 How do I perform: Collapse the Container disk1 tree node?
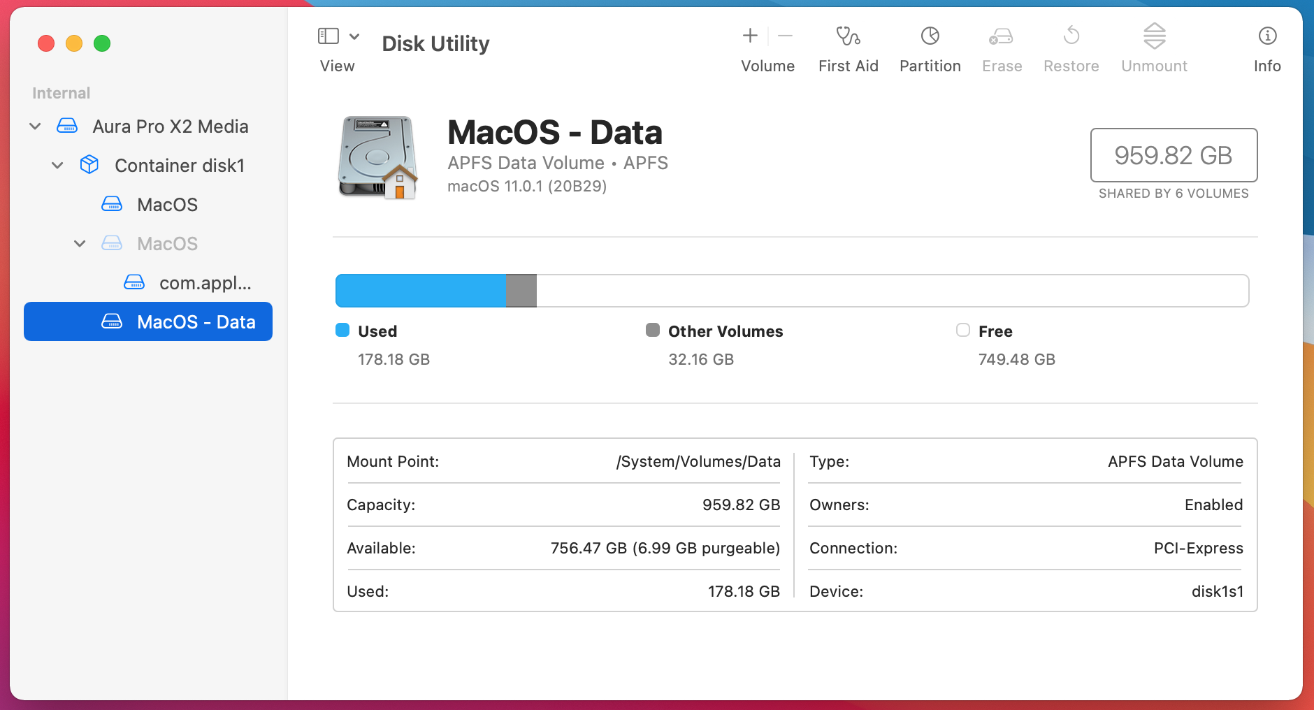57,166
